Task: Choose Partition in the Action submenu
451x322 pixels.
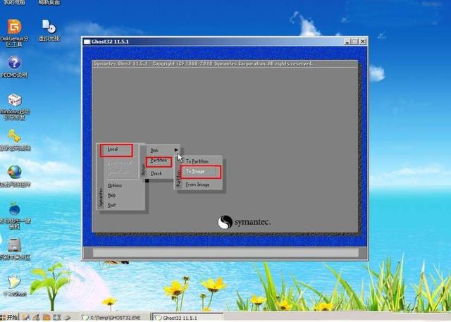Action: click(x=159, y=161)
